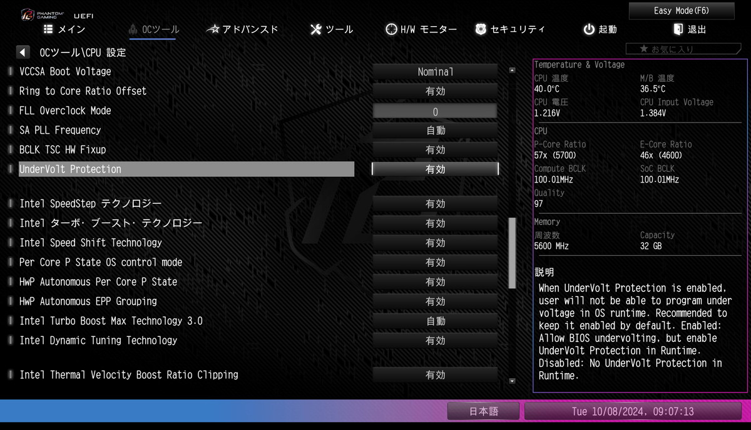Click the settings list scrollbar thumb
Screen dimensions: 751x430
(513, 253)
